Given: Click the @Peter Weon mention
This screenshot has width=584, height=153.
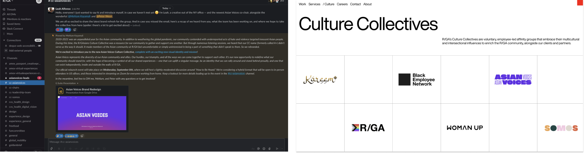Looking at the screenshot, I should coord(104,16).
